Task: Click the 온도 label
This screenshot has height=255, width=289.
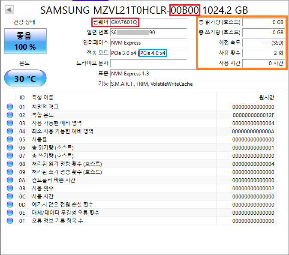Action: (x=24, y=63)
